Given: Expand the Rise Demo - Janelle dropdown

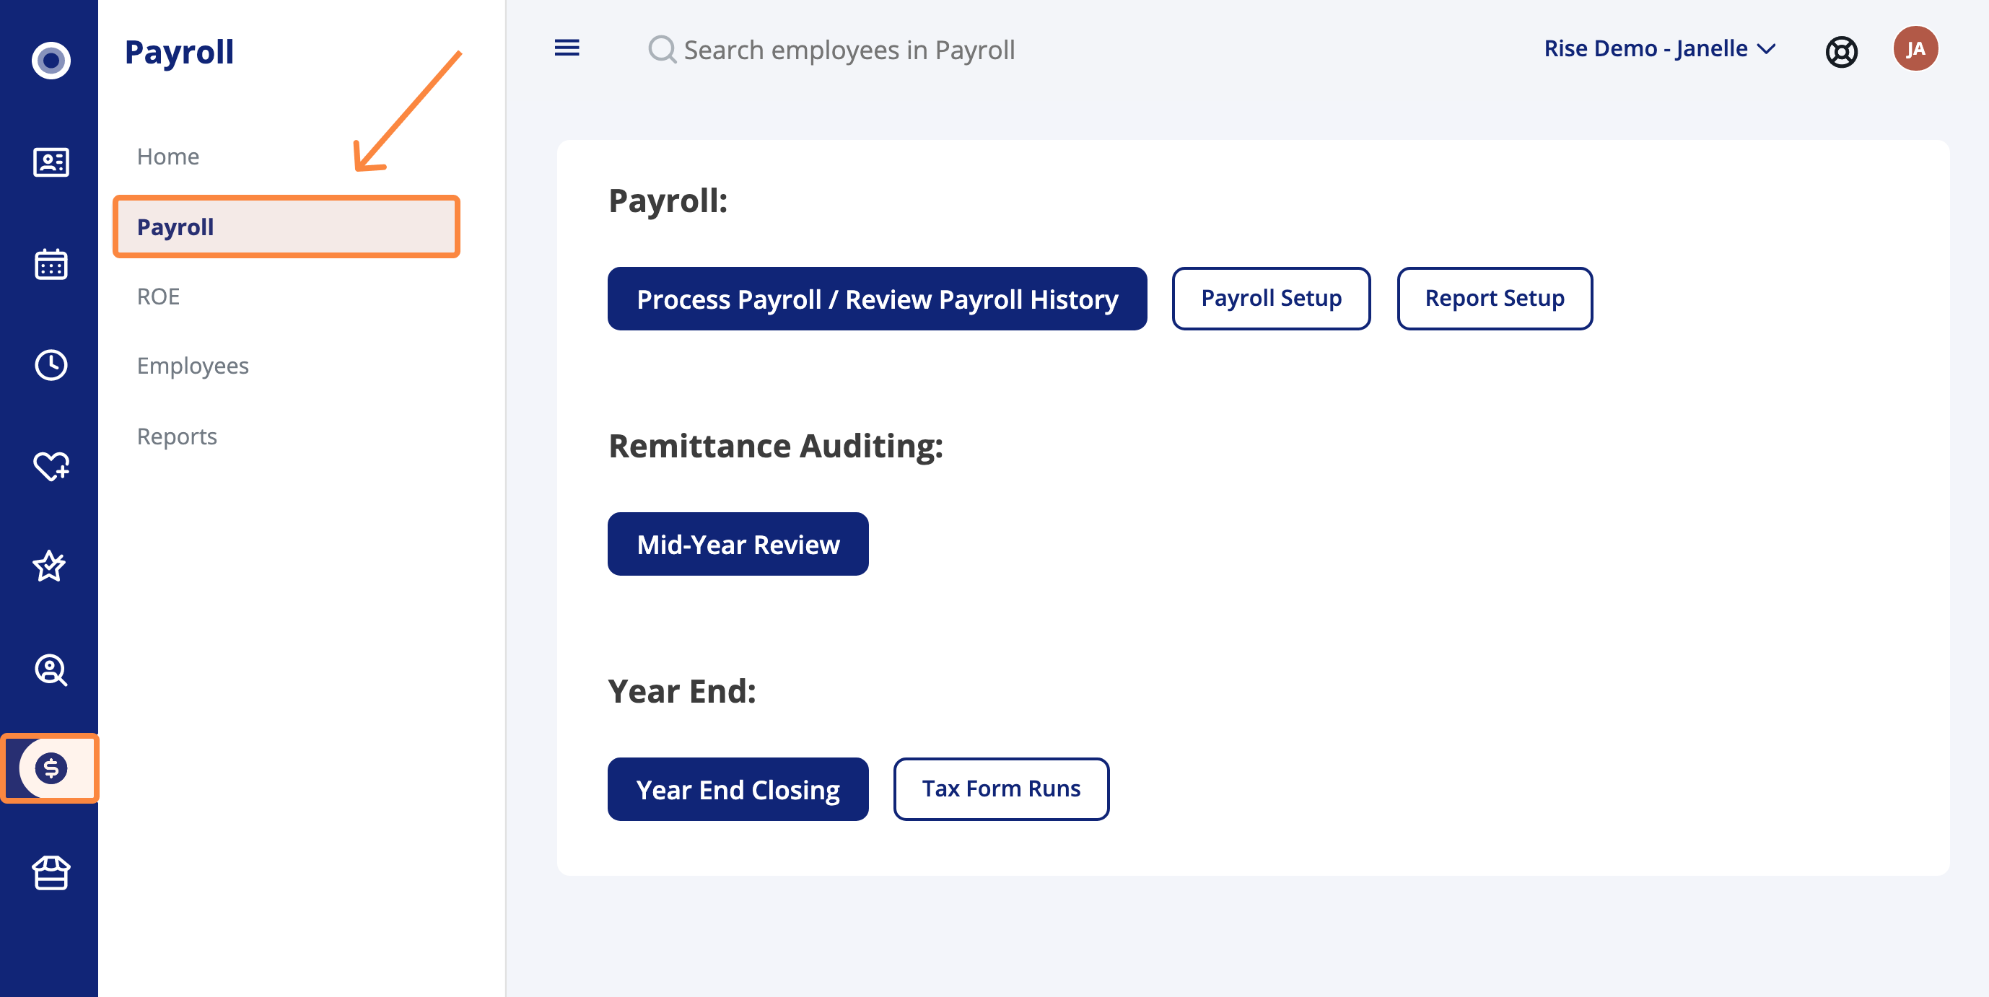Looking at the screenshot, I should click(x=1660, y=48).
